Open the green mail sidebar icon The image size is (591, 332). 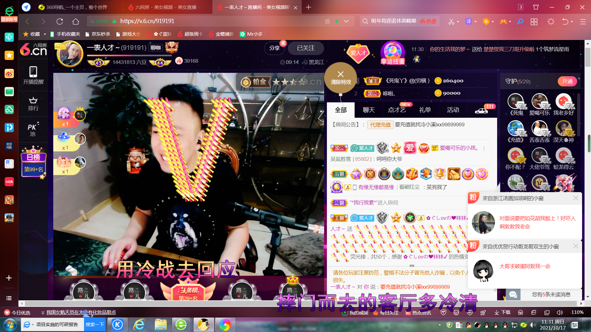9,92
